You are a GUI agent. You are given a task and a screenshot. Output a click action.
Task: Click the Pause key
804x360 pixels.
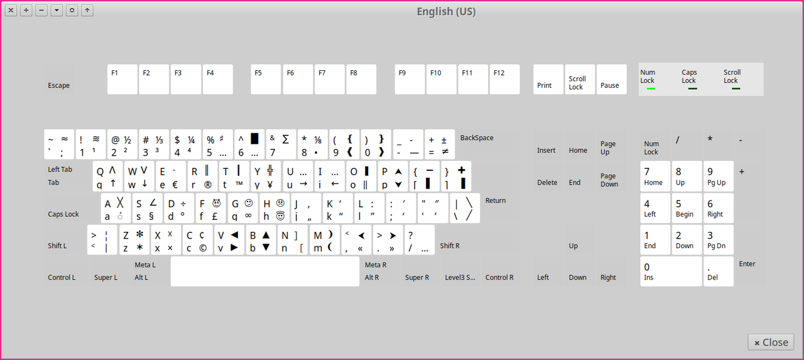(612, 80)
